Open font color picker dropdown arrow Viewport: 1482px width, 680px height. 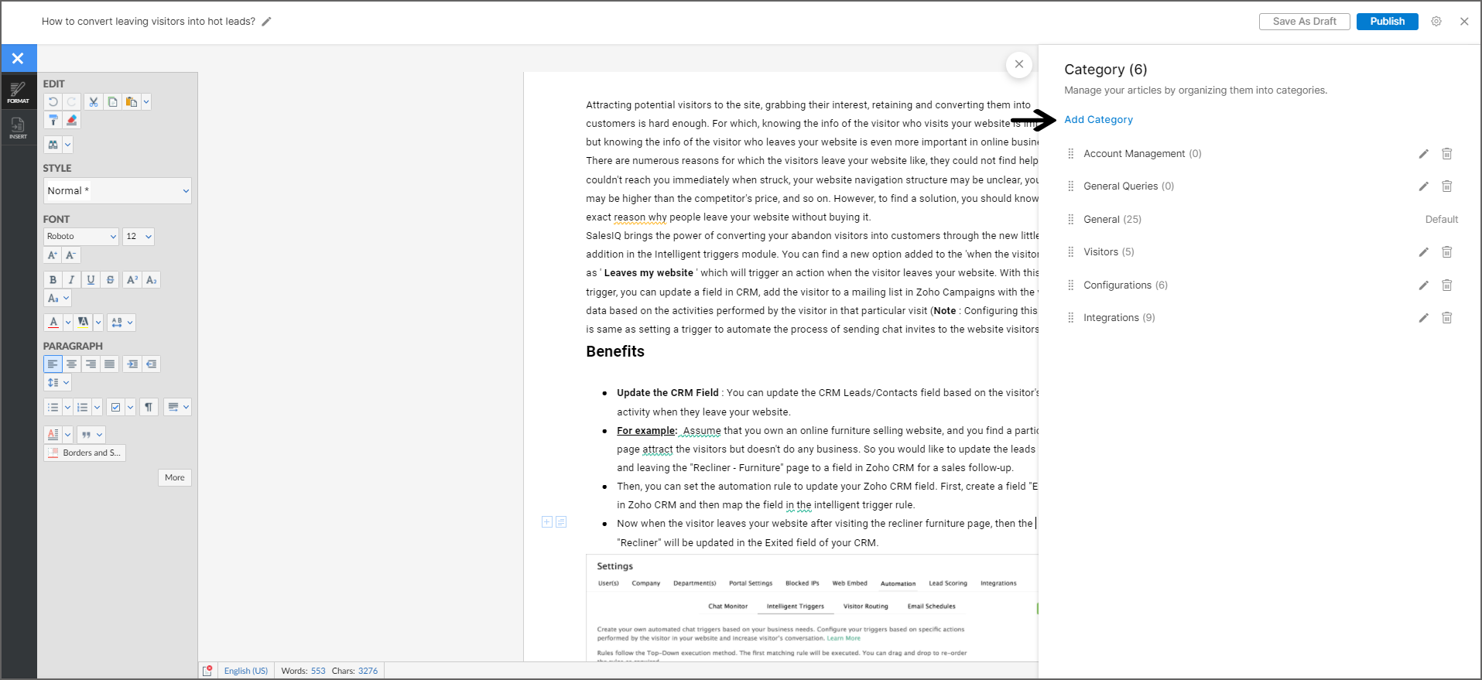coord(68,323)
